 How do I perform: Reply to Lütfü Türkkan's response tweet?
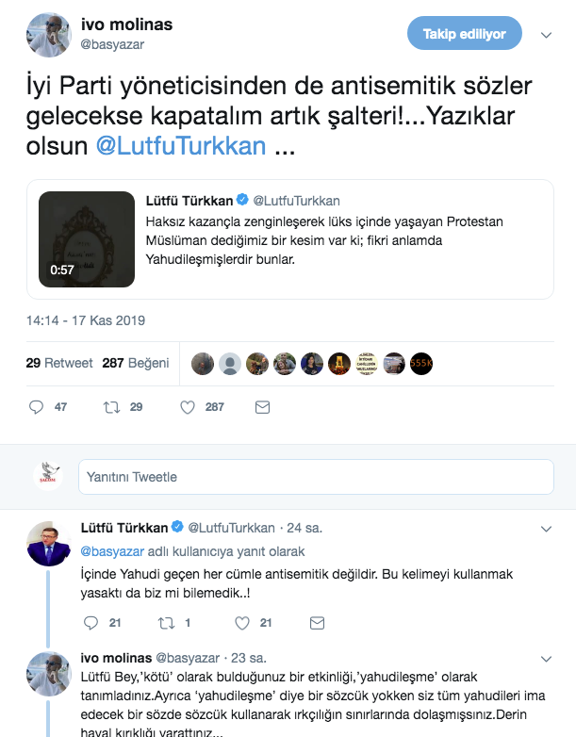(91, 623)
